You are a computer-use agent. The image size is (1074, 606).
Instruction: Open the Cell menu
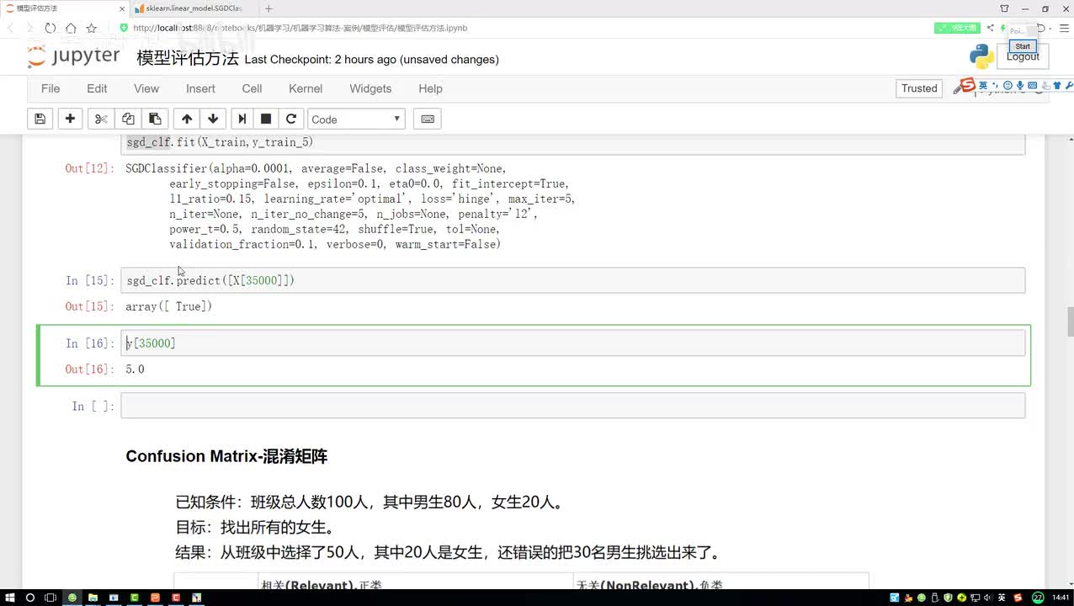252,88
